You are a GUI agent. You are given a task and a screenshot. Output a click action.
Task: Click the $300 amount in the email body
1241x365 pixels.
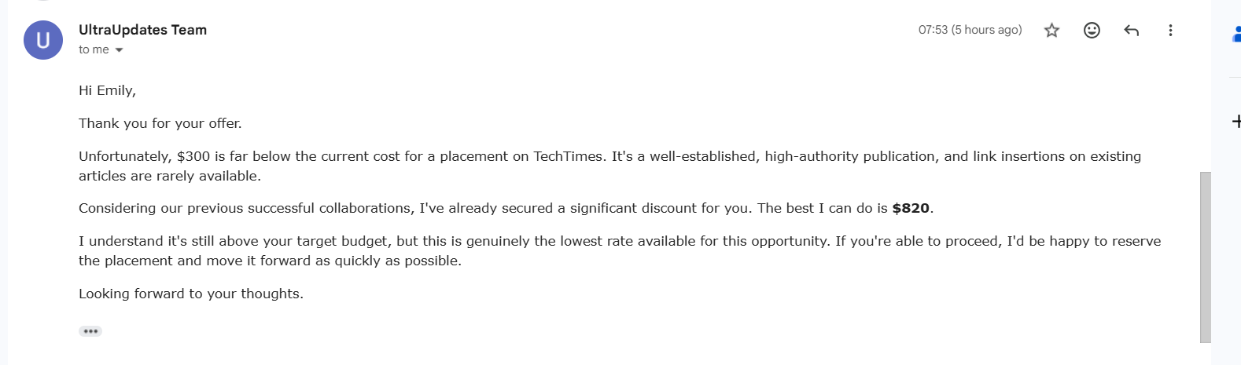coord(193,156)
